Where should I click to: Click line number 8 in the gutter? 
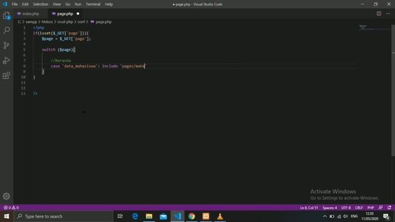pyautogui.click(x=24, y=66)
